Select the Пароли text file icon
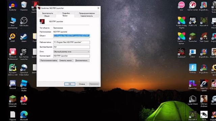 [x=13, y=116]
